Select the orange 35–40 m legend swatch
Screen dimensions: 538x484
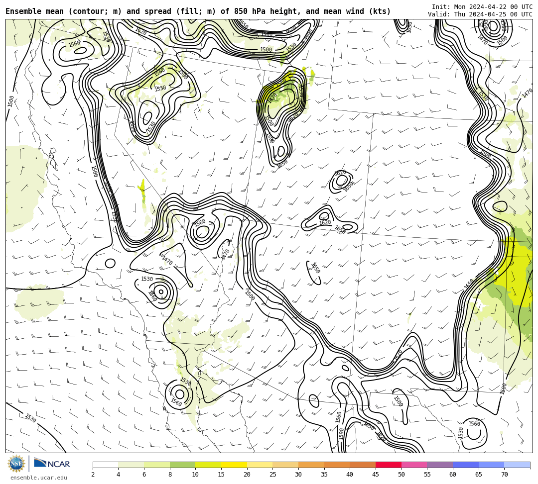click(x=337, y=465)
